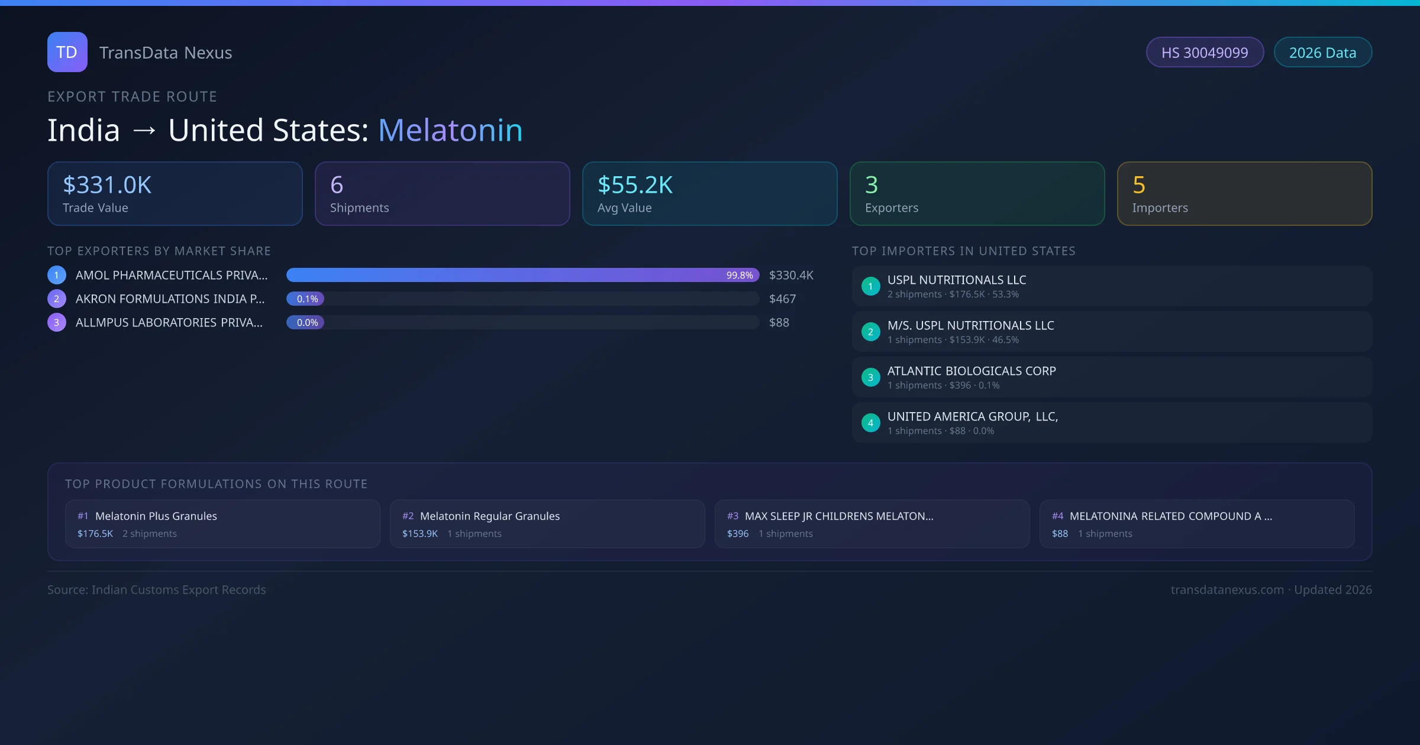Click the rank indicator for UNITED AMERICA GROUP
This screenshot has height=745, width=1420.
[870, 423]
